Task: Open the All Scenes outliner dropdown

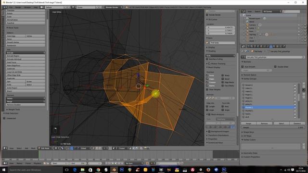Action: (272, 12)
